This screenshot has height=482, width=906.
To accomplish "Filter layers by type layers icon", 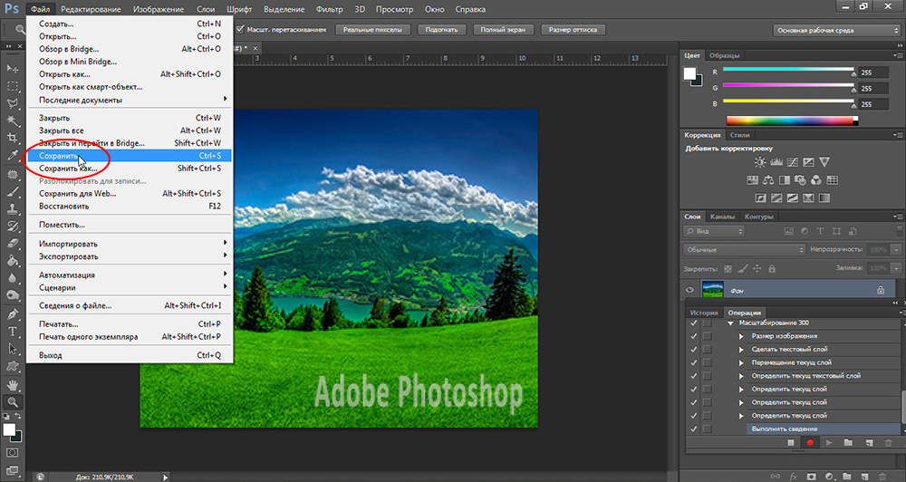I will click(820, 231).
